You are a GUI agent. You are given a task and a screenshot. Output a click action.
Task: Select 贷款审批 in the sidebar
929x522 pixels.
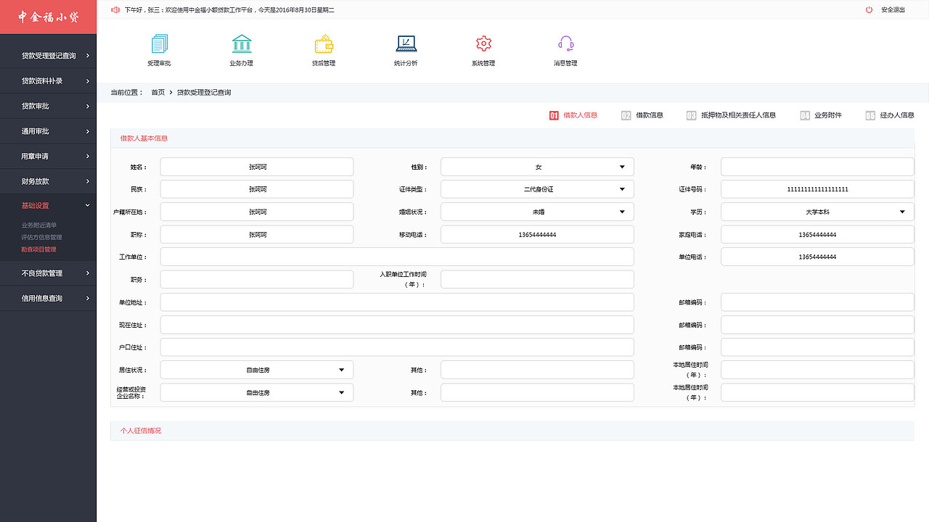(48, 107)
